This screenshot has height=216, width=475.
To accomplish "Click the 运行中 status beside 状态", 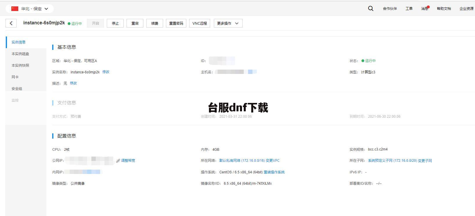I will point(369,61).
